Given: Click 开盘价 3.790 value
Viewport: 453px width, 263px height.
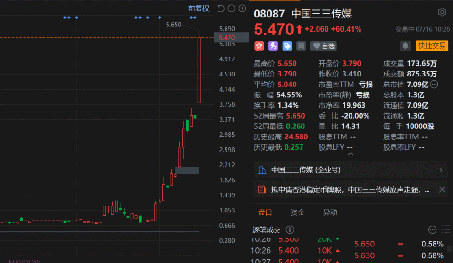Looking at the screenshot, I should [352, 64].
